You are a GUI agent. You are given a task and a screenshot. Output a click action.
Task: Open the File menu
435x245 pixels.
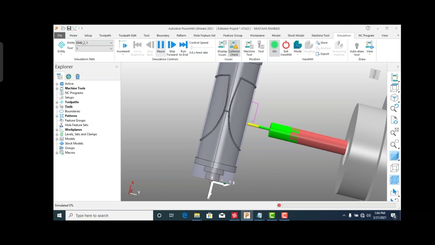point(60,35)
